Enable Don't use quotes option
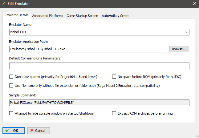This screenshot has width=199, height=138. point(11,77)
